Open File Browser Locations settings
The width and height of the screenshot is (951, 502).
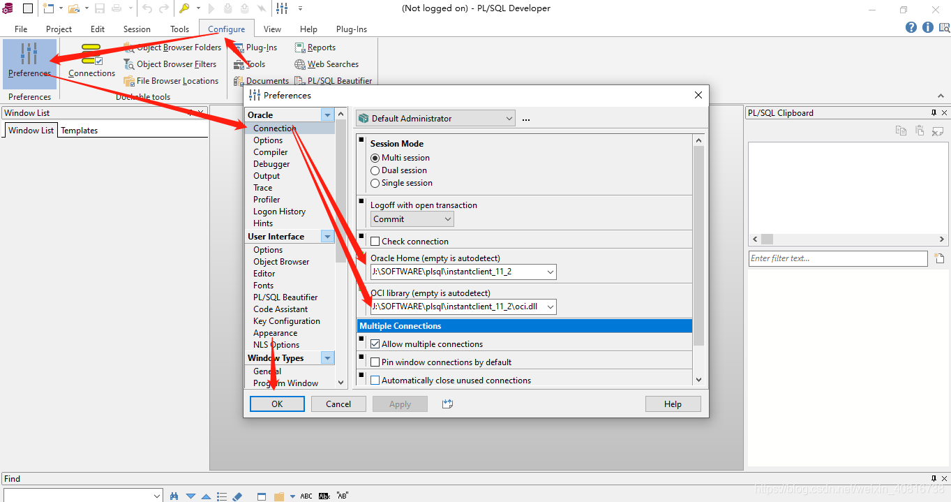pyautogui.click(x=171, y=81)
